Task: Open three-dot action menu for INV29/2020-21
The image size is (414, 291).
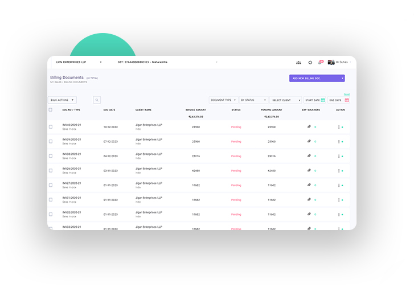Action: [x=339, y=141]
